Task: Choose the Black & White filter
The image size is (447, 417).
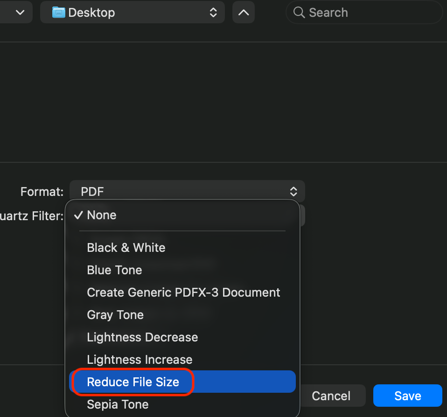Action: (126, 247)
